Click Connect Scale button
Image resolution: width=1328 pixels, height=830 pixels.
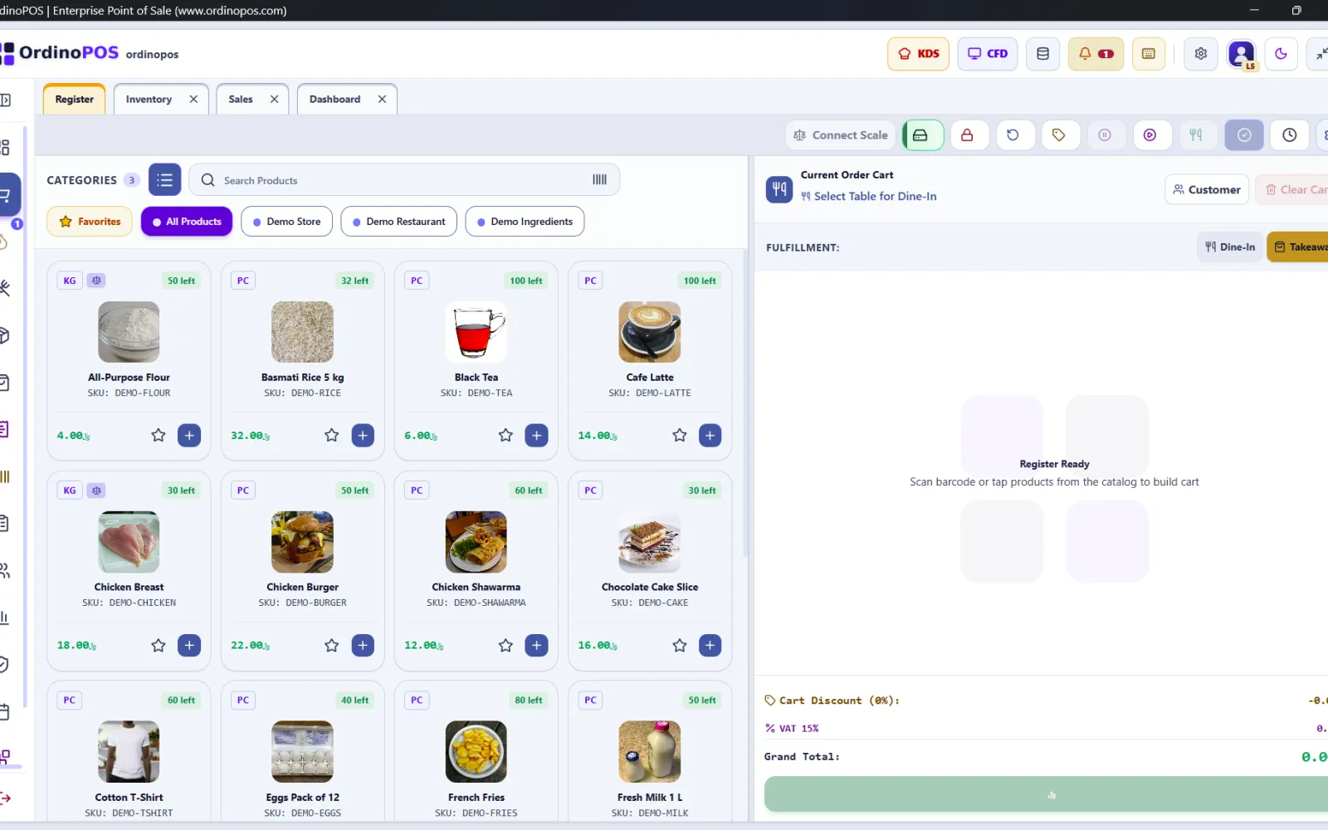click(x=840, y=135)
